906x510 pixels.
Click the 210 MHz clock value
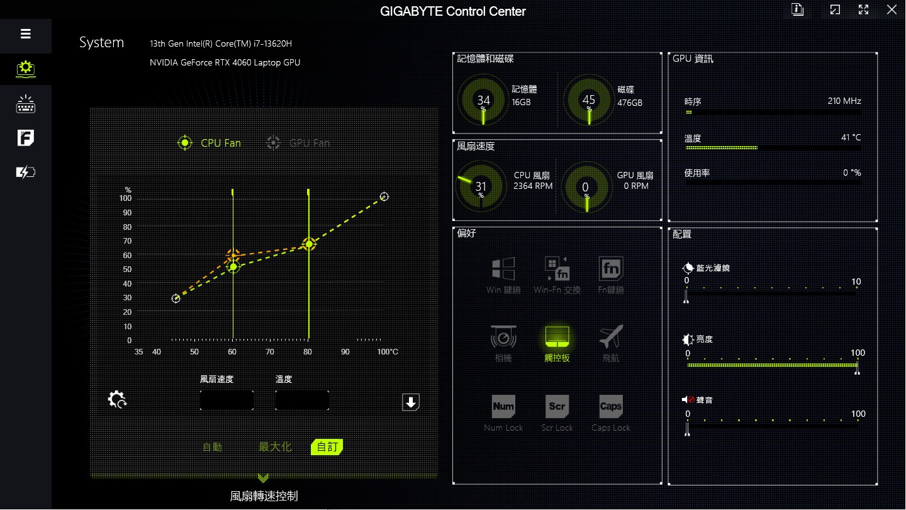pyautogui.click(x=844, y=101)
